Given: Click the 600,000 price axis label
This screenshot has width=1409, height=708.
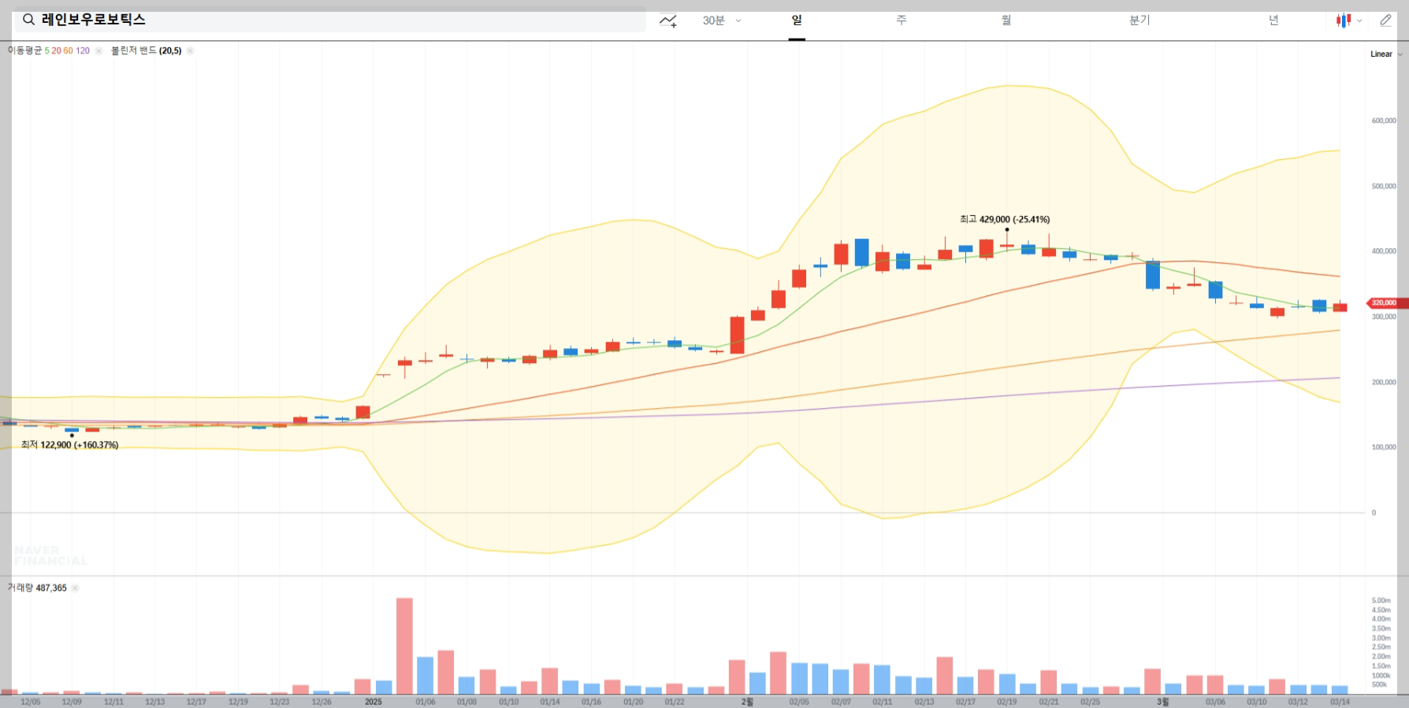Looking at the screenshot, I should click(1384, 121).
